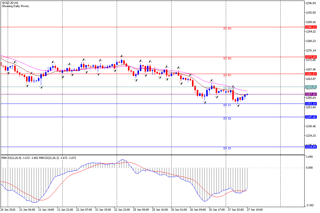Select the R3 price tag 1286.21

coord(311,27)
